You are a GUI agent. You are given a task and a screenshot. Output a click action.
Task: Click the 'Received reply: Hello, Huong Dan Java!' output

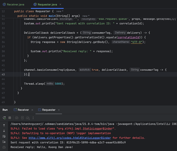[x=42, y=147]
